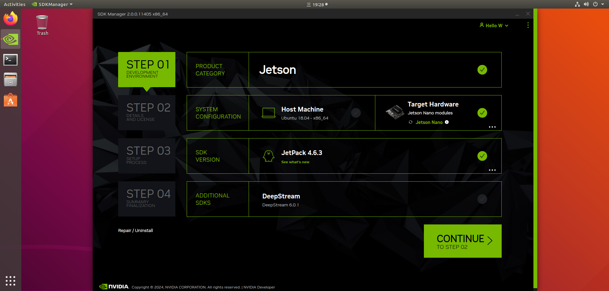609x291 pixels.
Task: Open Terminal from the dock
Action: point(10,60)
